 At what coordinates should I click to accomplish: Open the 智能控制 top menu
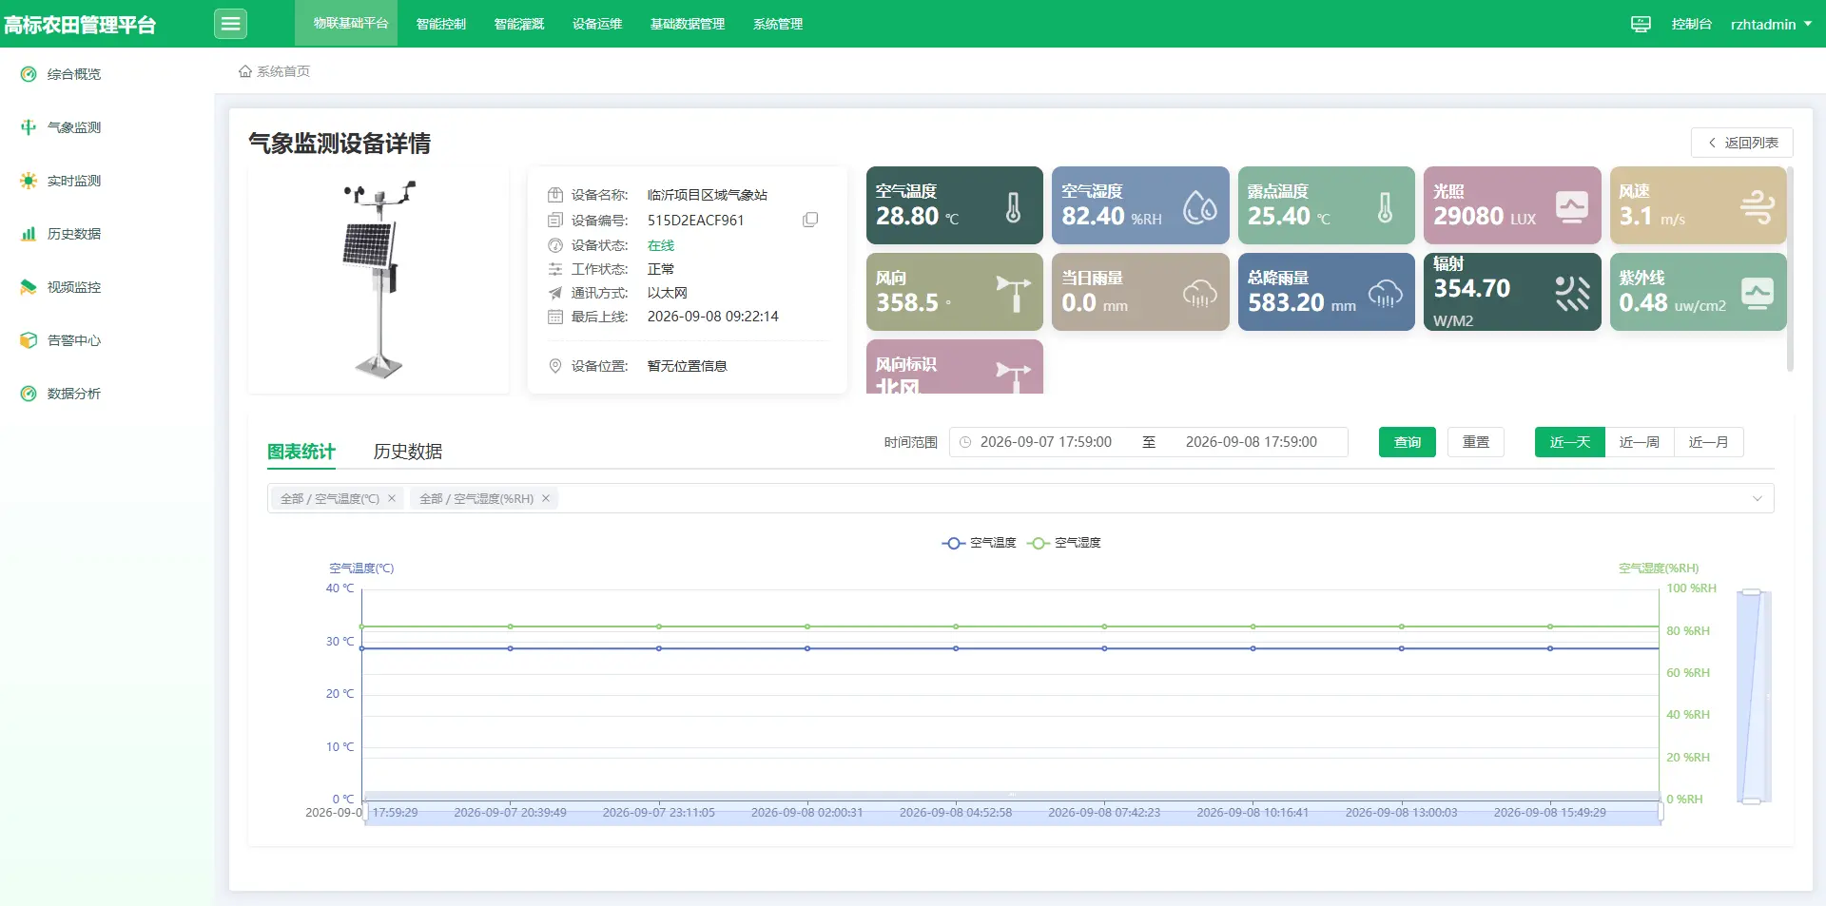coord(441,24)
